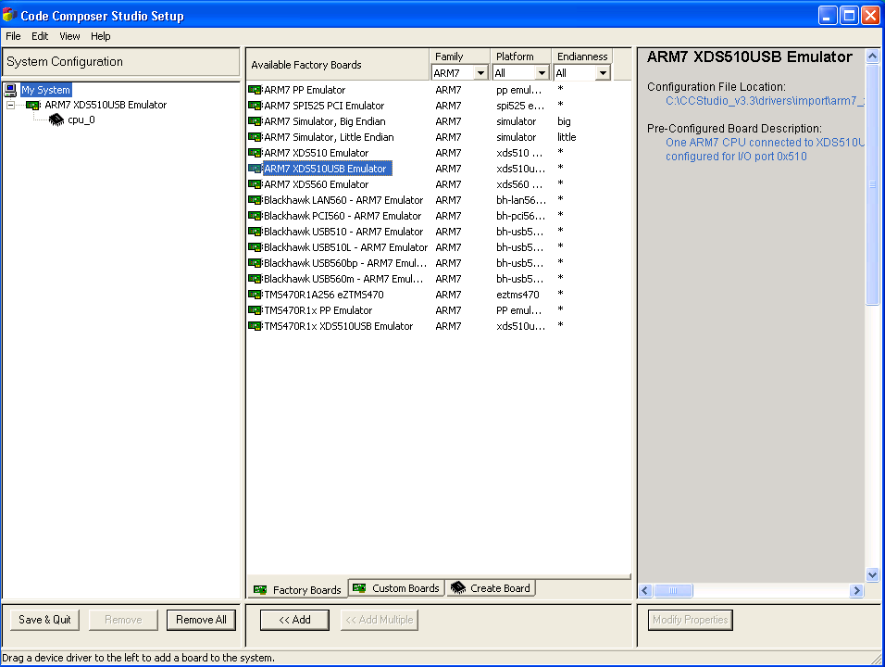Click the board icon of Blackhawk USB560m - ARM7 Emulator
This screenshot has height=667, width=885.
256,279
